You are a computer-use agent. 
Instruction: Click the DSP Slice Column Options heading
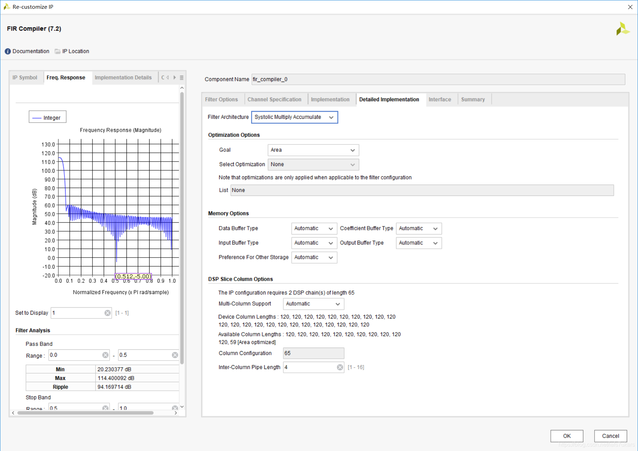[x=241, y=279]
